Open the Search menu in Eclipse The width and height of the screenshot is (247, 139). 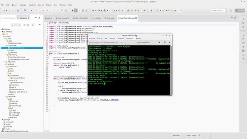click(x=41, y=5)
